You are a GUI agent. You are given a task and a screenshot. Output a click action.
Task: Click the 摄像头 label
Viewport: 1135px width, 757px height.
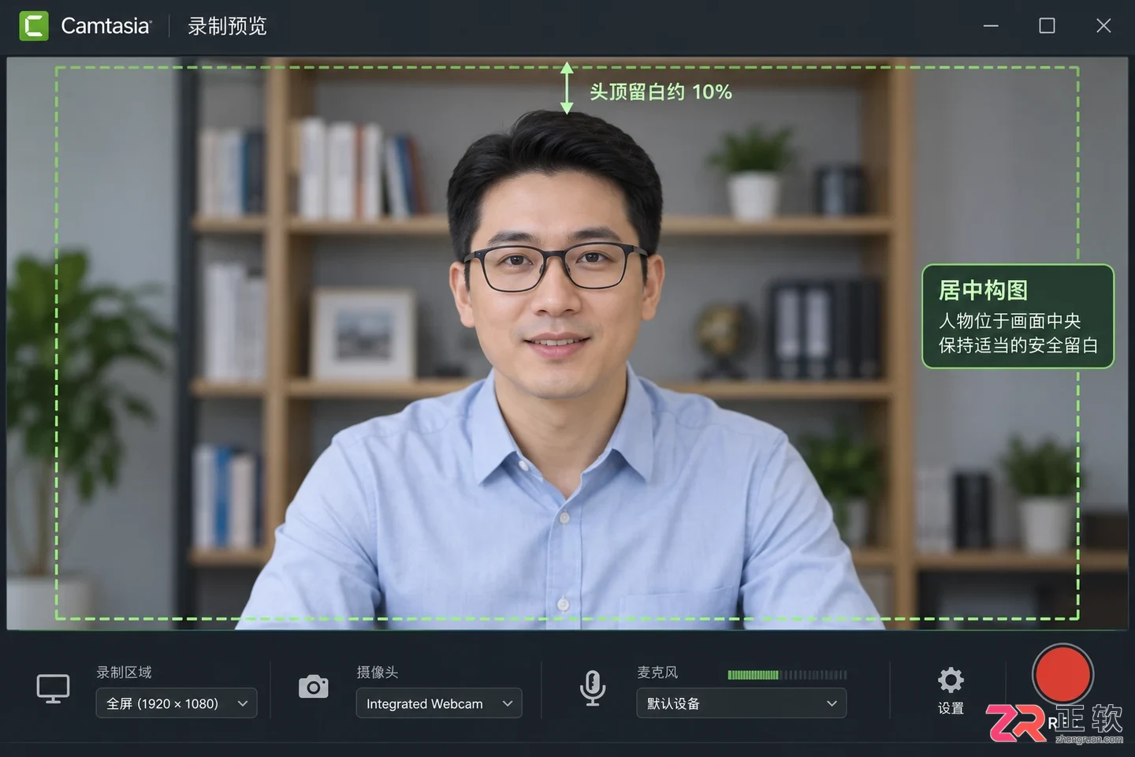click(x=378, y=673)
